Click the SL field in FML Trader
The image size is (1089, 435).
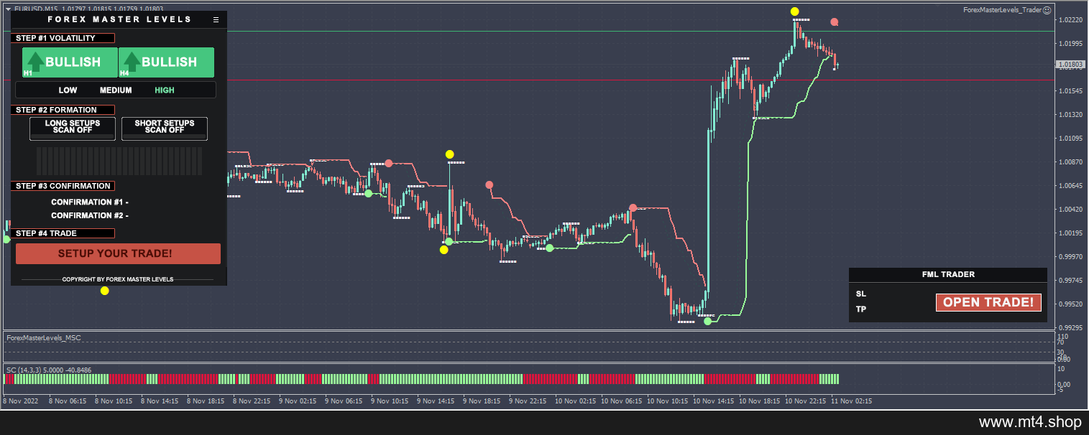[861, 294]
